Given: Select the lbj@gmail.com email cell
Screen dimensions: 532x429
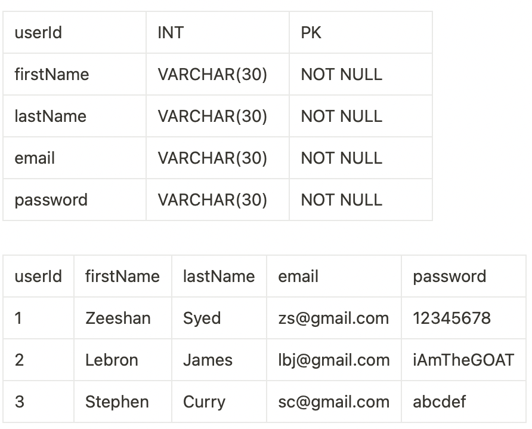Looking at the screenshot, I should pos(334,360).
